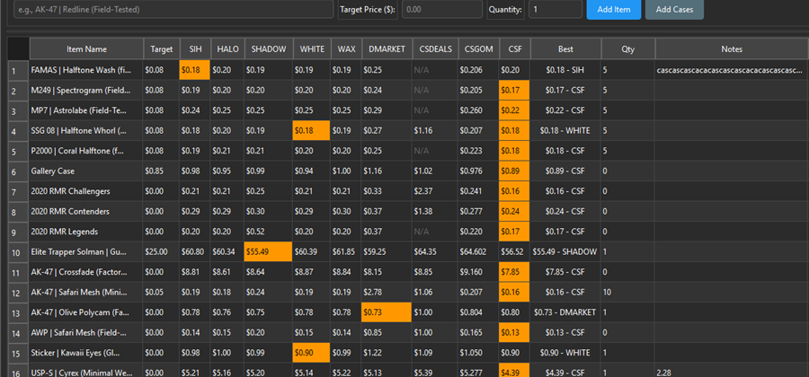Sort by the CSF column header
This screenshot has width=809, height=377.
click(x=514, y=49)
